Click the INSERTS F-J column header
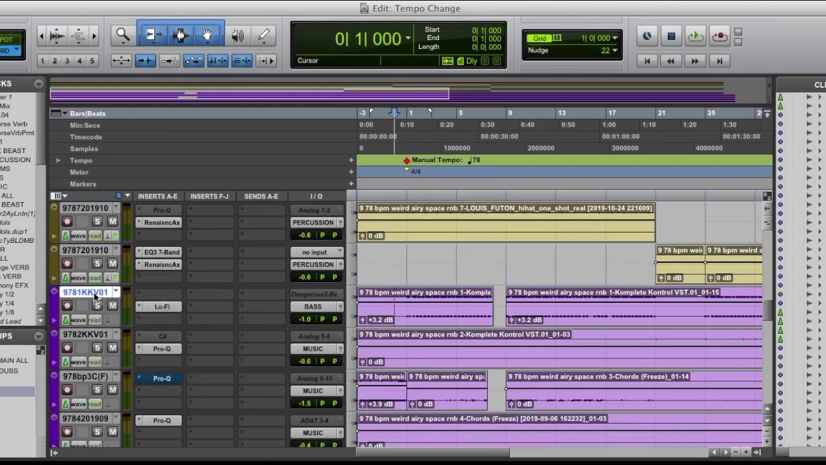Viewport: 826px width, 465px height. [209, 196]
